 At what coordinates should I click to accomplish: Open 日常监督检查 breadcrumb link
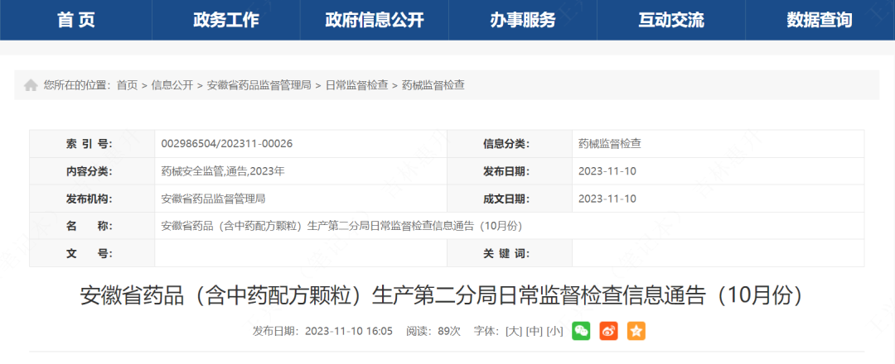356,85
